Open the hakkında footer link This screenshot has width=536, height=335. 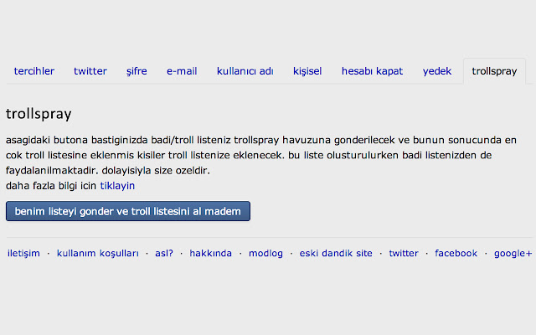[x=210, y=253]
